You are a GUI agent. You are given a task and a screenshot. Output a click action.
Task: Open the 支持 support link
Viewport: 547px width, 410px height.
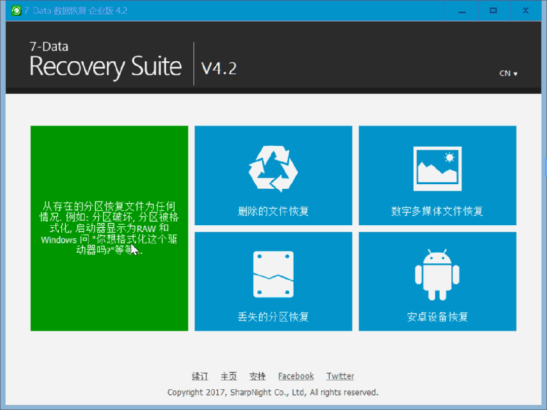click(x=257, y=376)
